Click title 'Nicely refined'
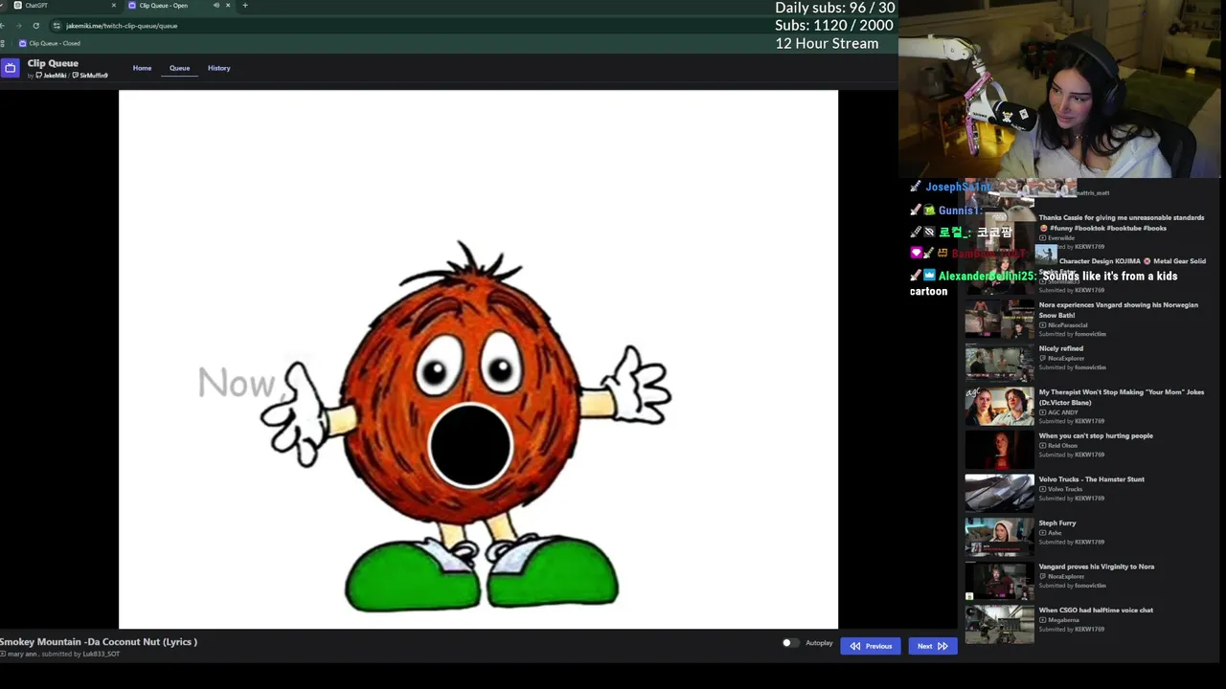Screen dimensions: 1226x689 point(1061,348)
